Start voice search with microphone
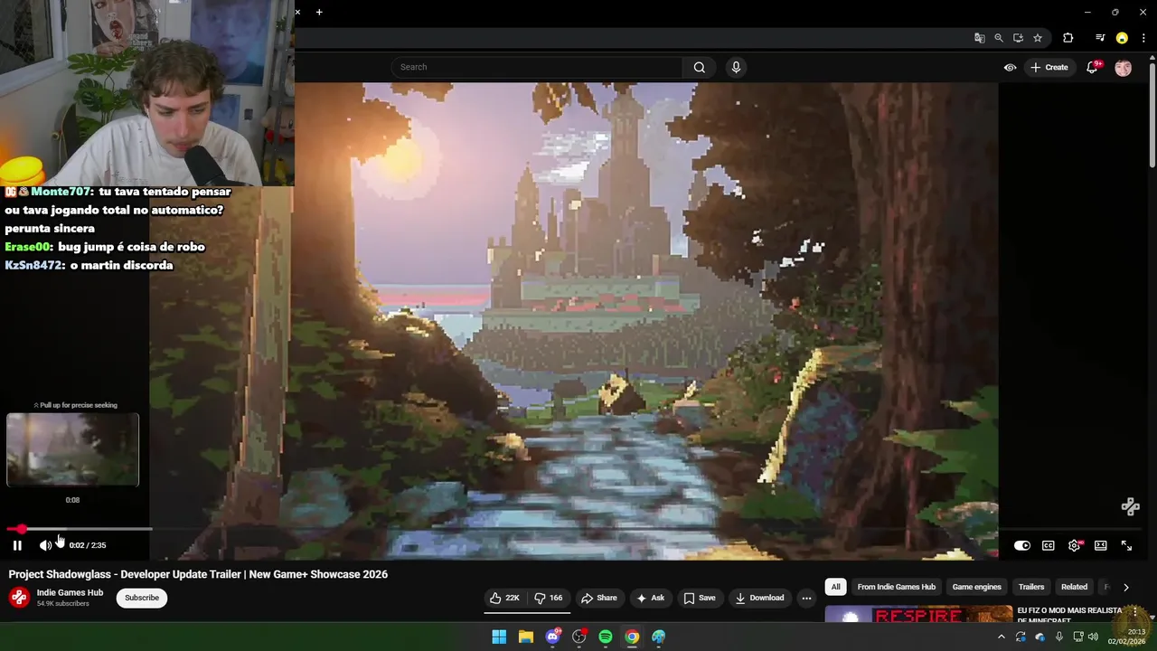Image resolution: width=1157 pixels, height=651 pixels. point(736,67)
